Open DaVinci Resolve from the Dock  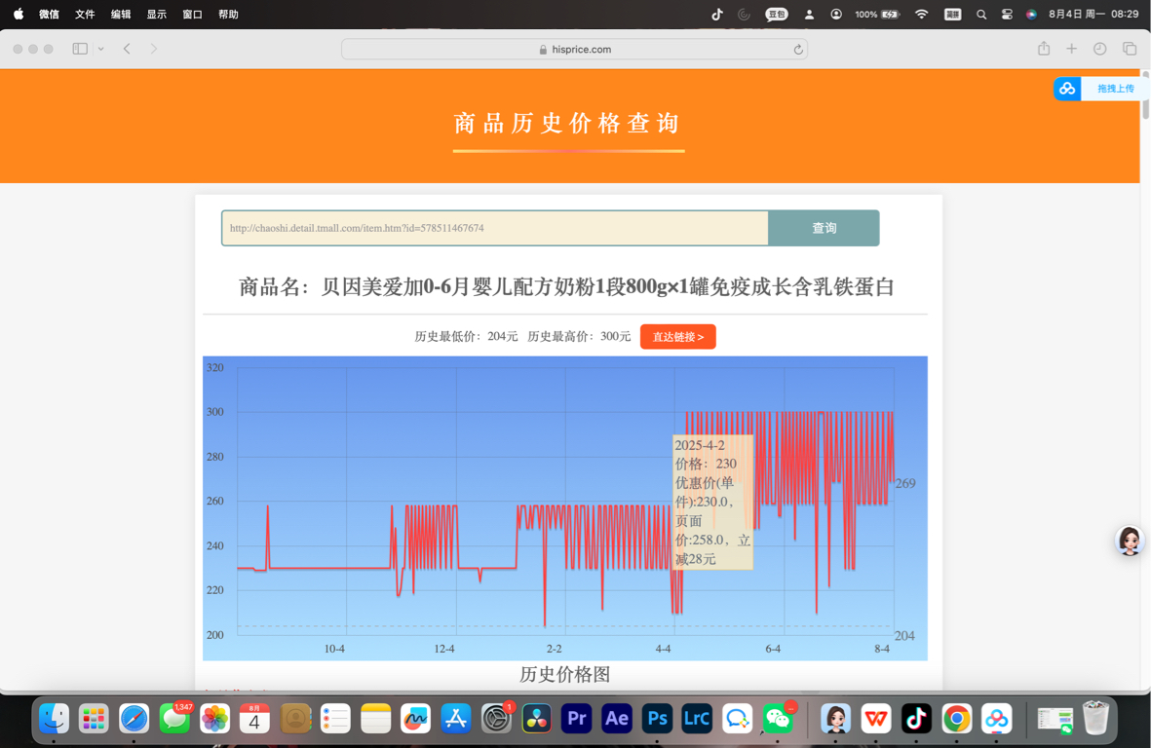pyautogui.click(x=537, y=719)
